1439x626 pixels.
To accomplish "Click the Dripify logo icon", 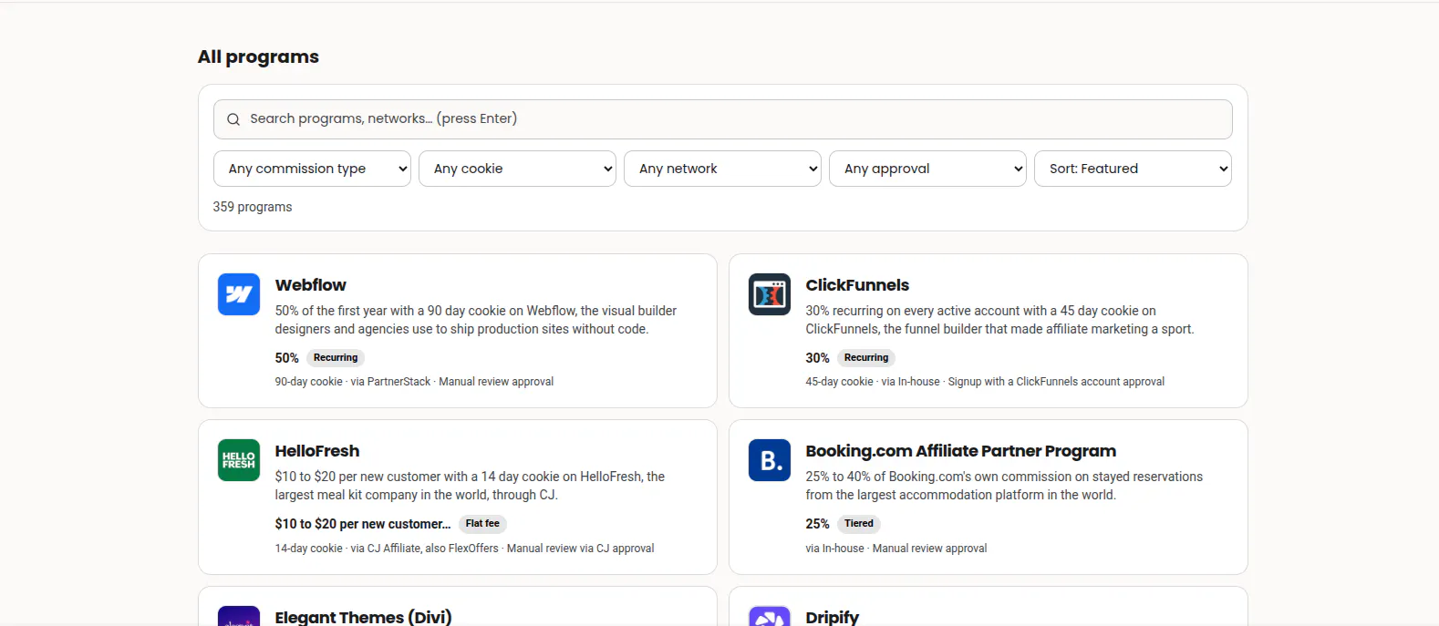I will coord(770,616).
